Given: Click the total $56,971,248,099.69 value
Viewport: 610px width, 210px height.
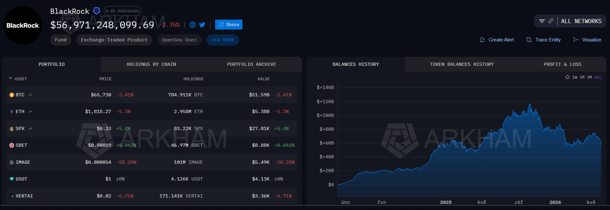Looking at the screenshot, I should (x=102, y=25).
